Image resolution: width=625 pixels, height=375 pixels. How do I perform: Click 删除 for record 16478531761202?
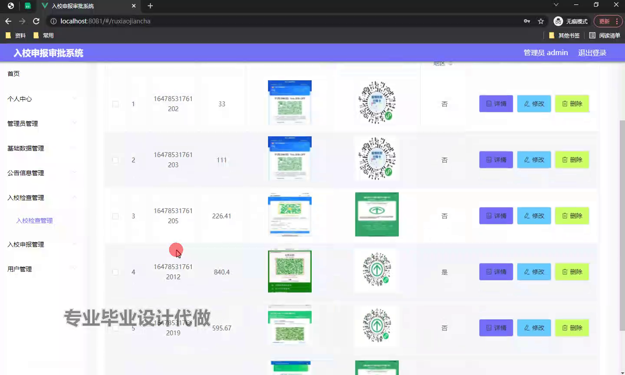[572, 104]
